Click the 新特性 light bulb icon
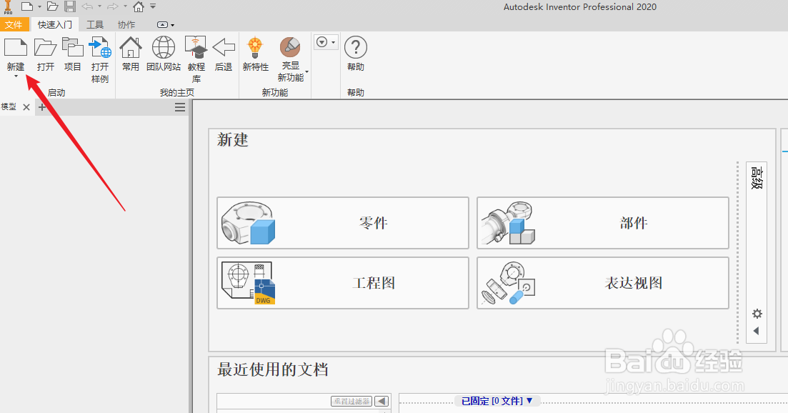Image resolution: width=788 pixels, height=413 pixels. coord(255,47)
